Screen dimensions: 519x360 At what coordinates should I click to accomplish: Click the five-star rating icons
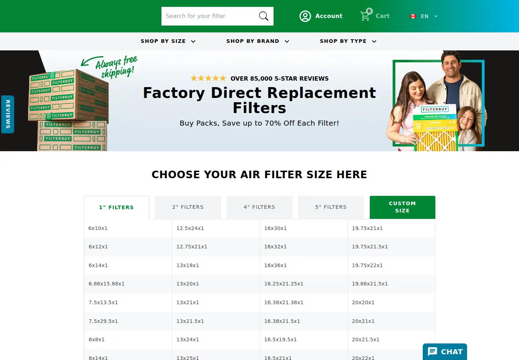tap(208, 78)
